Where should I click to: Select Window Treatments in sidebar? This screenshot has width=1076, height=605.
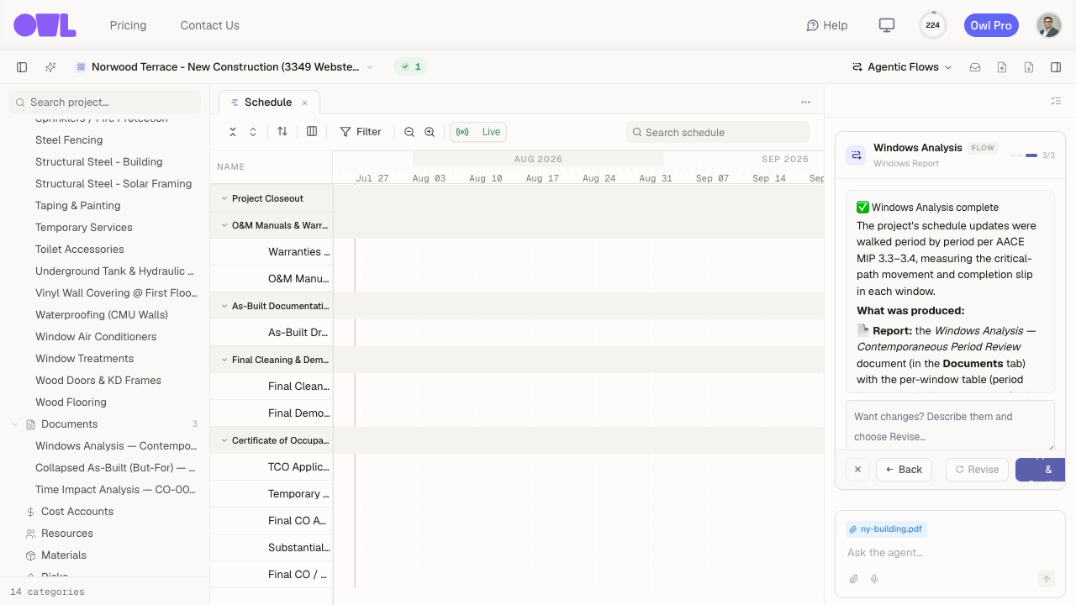click(x=84, y=359)
